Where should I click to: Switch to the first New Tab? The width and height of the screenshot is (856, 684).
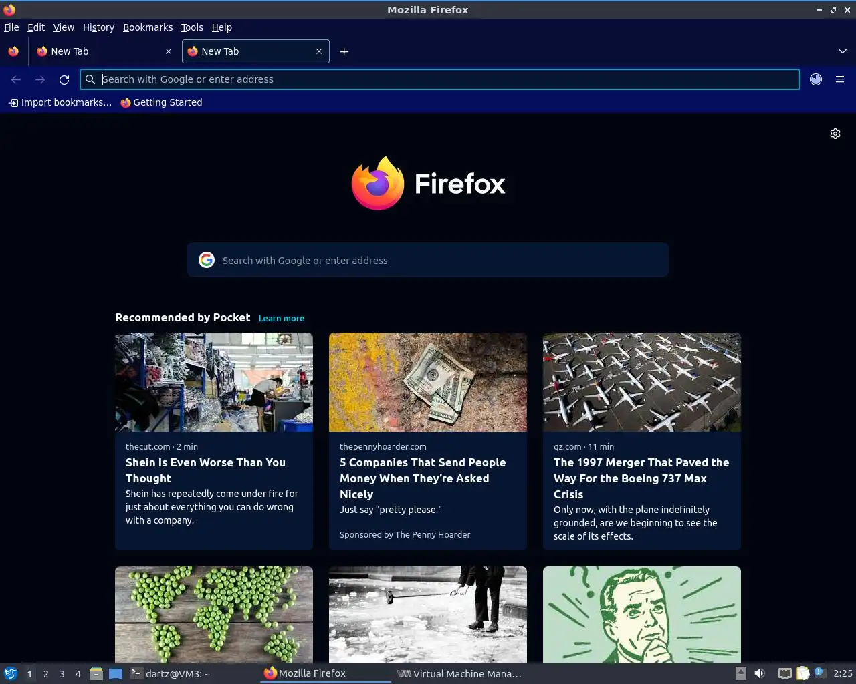pos(104,51)
